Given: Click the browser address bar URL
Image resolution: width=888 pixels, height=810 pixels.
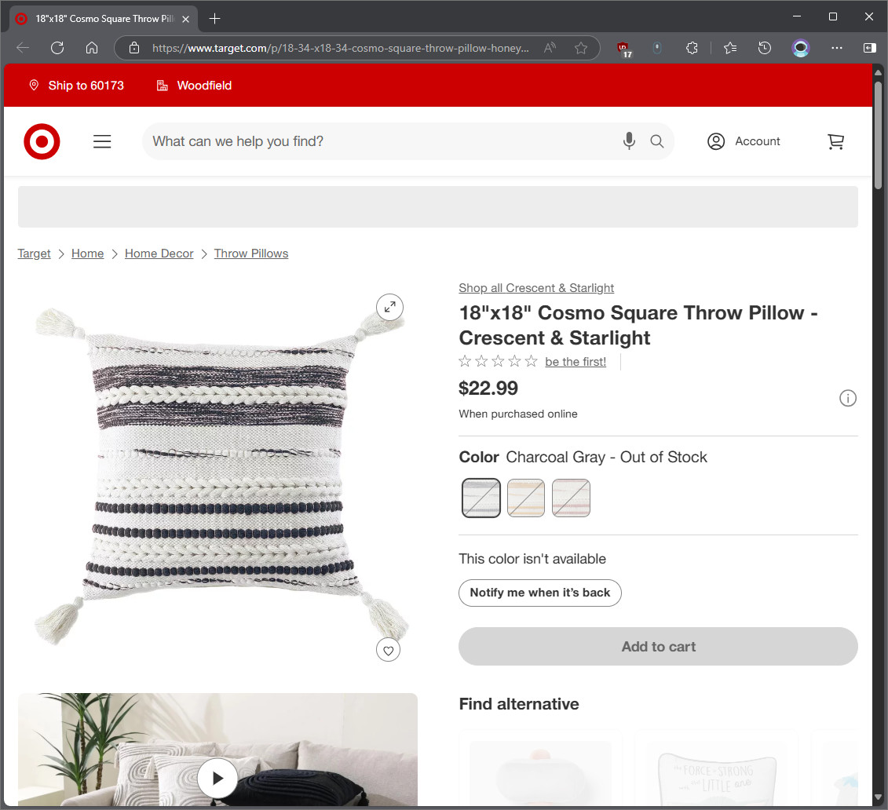Looking at the screenshot, I should (341, 48).
